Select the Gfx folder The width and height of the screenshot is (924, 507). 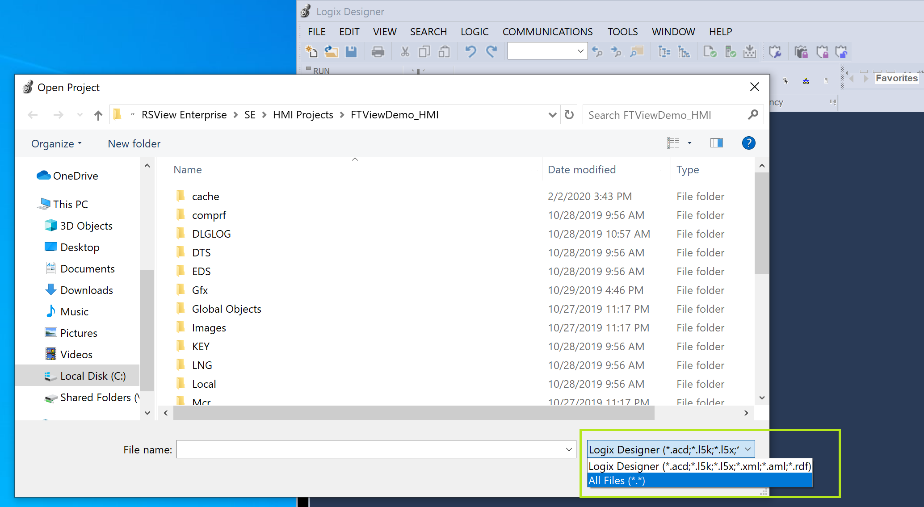click(200, 290)
